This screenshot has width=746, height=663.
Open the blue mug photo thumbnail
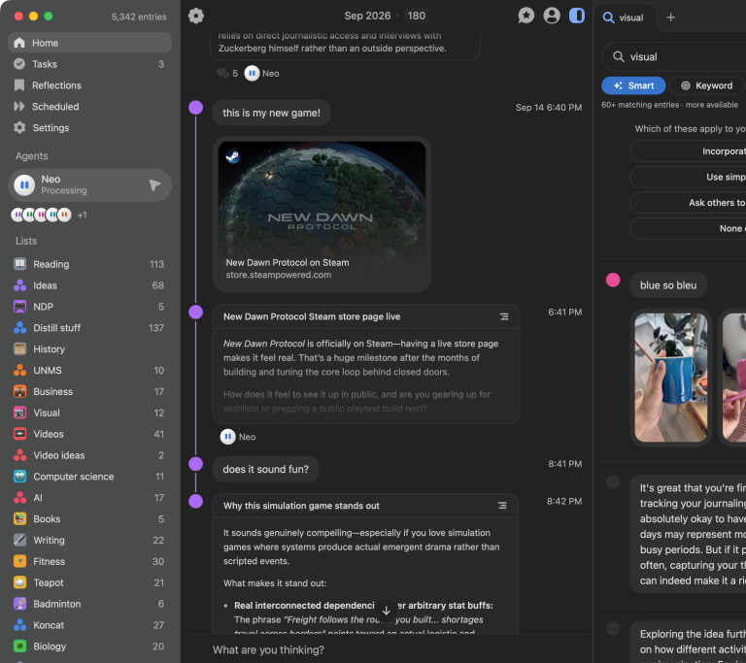(671, 378)
